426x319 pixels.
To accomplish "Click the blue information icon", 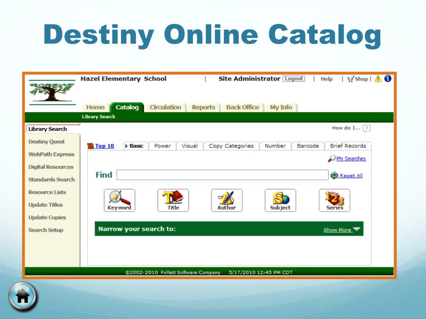I will click(388, 79).
